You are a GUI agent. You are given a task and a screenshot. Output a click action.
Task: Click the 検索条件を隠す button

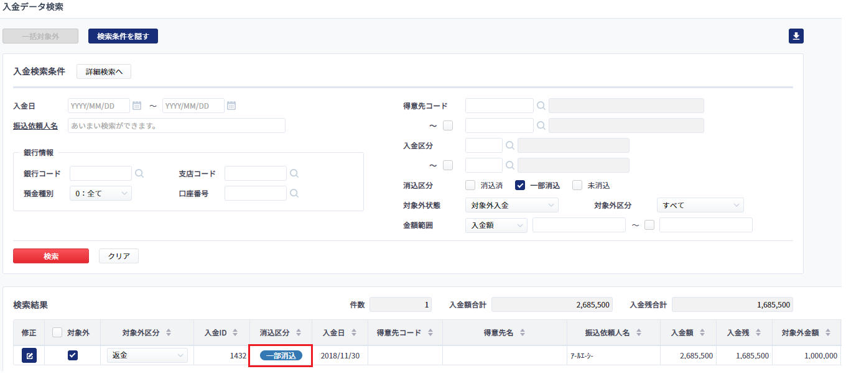[123, 36]
